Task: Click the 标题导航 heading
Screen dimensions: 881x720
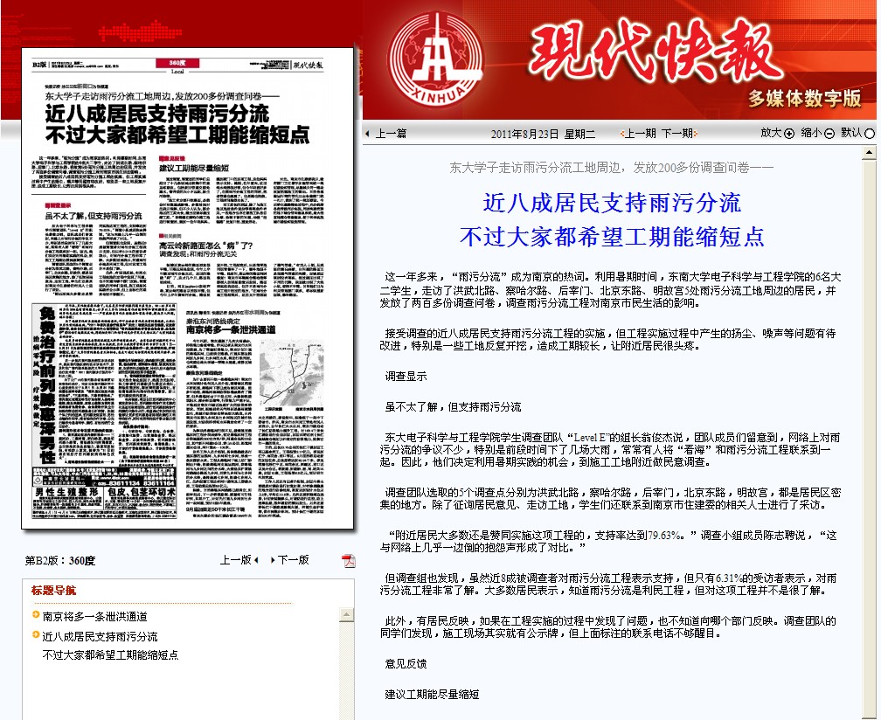Action: (53, 591)
